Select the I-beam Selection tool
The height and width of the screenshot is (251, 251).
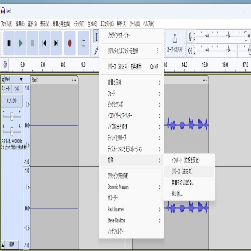tap(96, 37)
